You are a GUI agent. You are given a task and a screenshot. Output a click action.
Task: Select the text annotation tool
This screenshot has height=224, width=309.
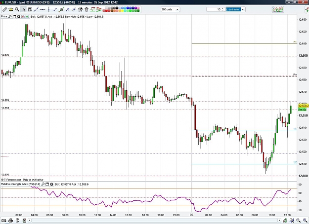(x=30, y=9)
